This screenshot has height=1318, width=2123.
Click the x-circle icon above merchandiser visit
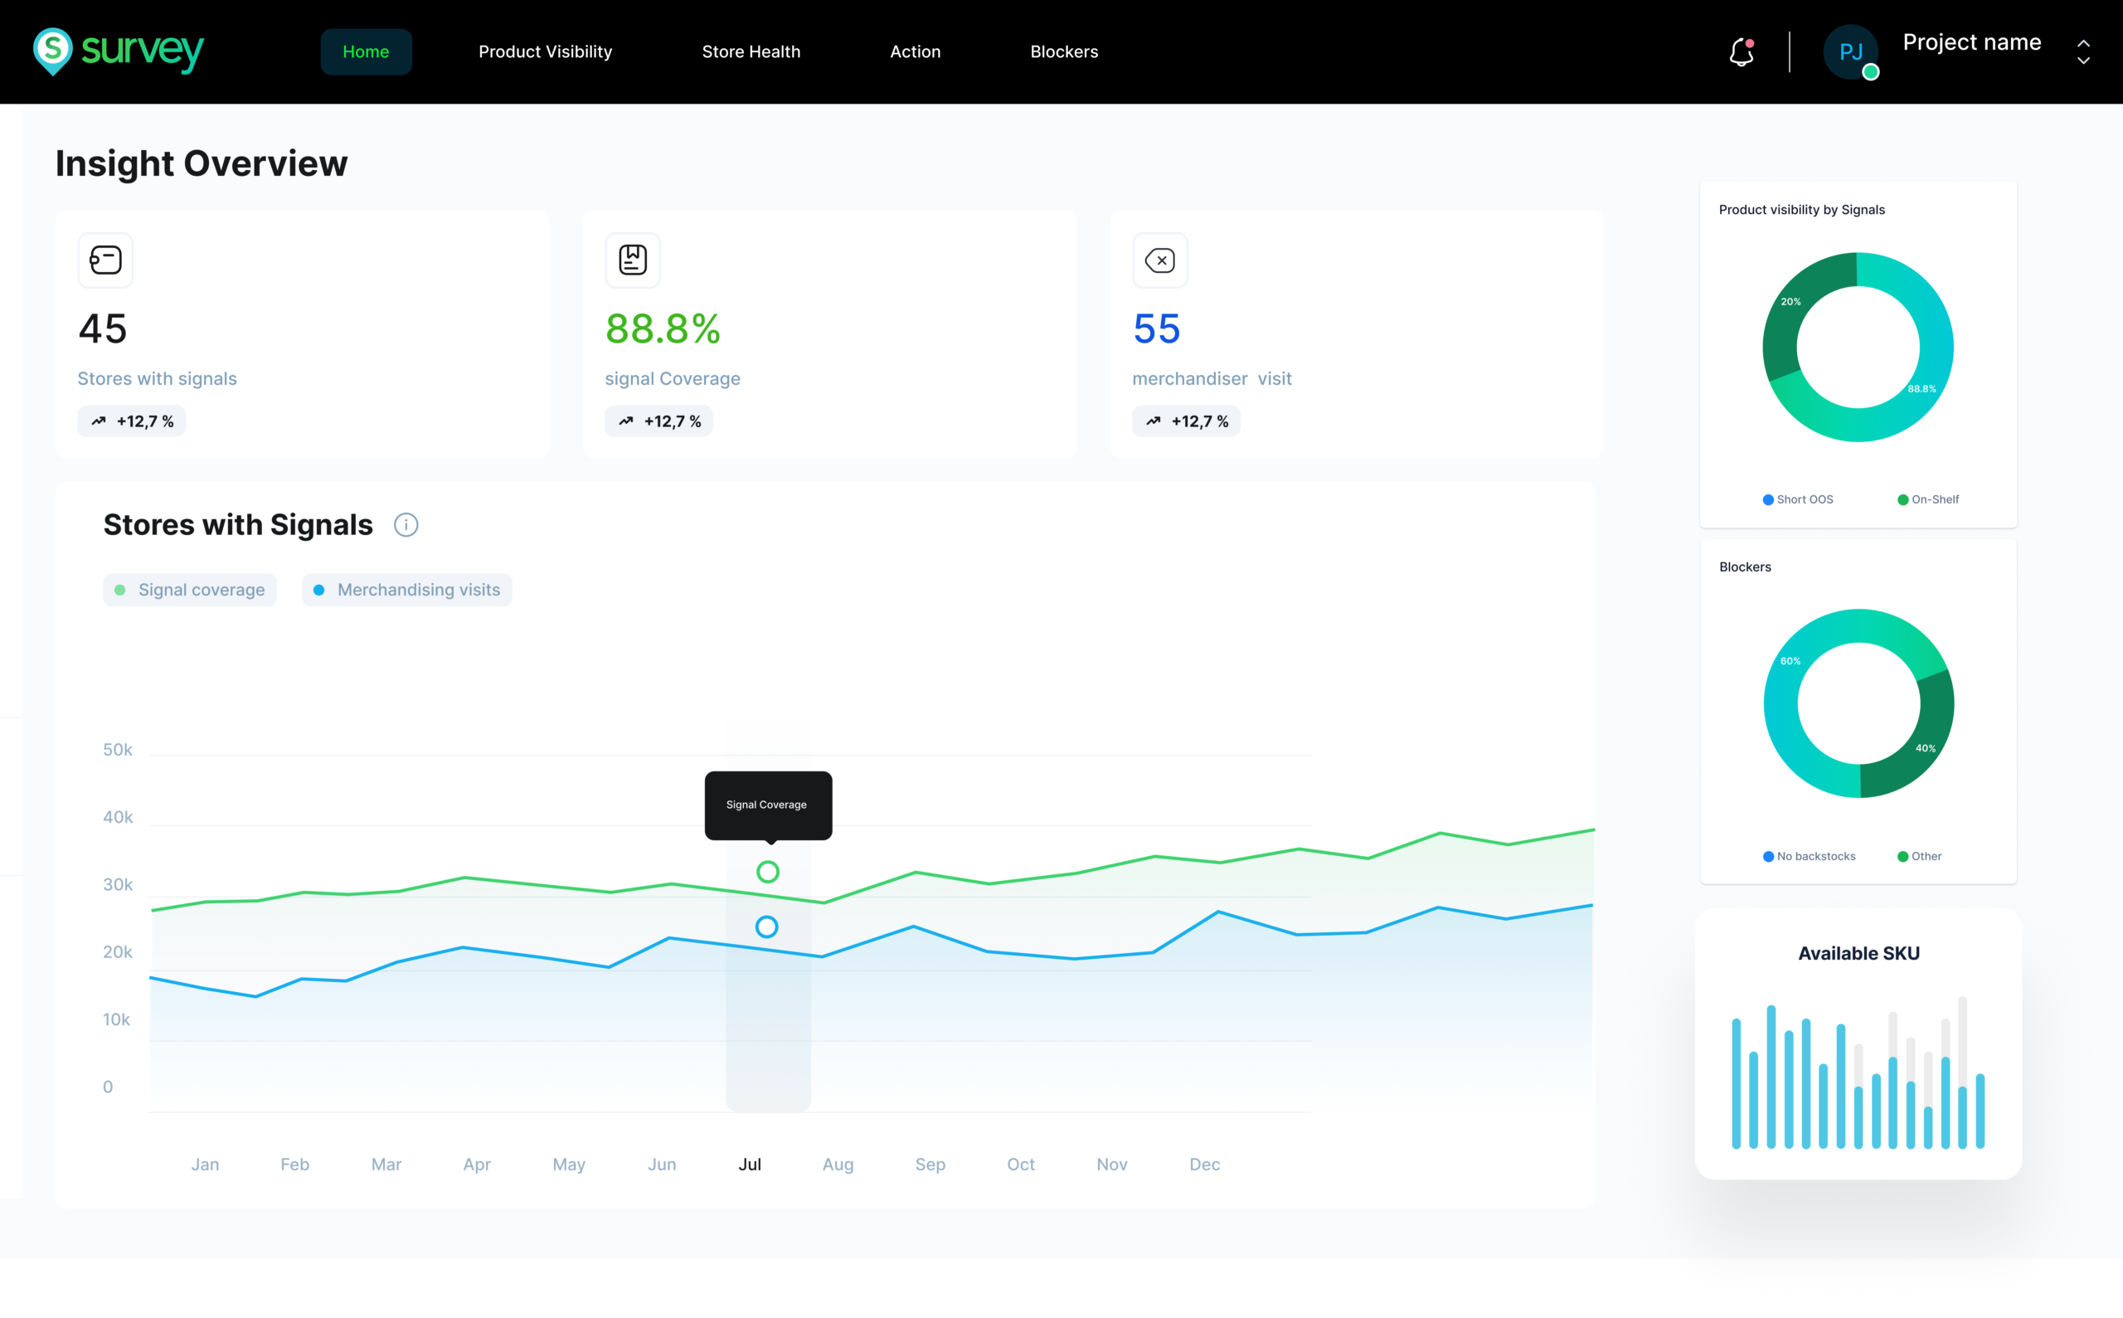(1160, 260)
